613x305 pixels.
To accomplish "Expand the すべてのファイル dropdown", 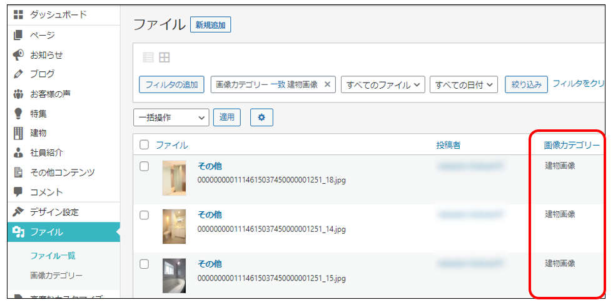I will pos(383,84).
